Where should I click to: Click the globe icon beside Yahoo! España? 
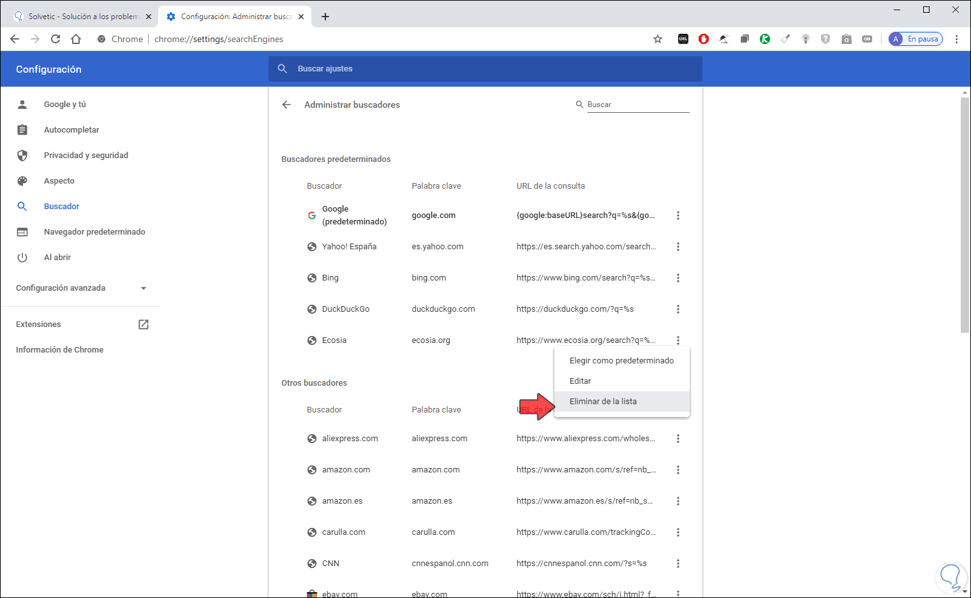point(312,247)
